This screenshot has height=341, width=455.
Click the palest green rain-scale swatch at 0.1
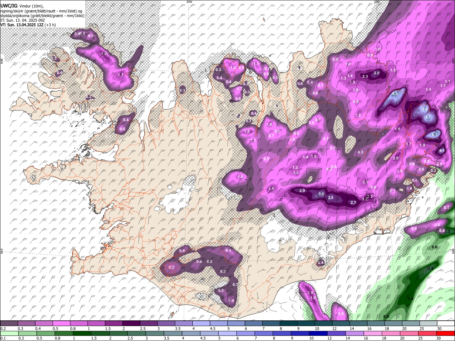[9, 333]
